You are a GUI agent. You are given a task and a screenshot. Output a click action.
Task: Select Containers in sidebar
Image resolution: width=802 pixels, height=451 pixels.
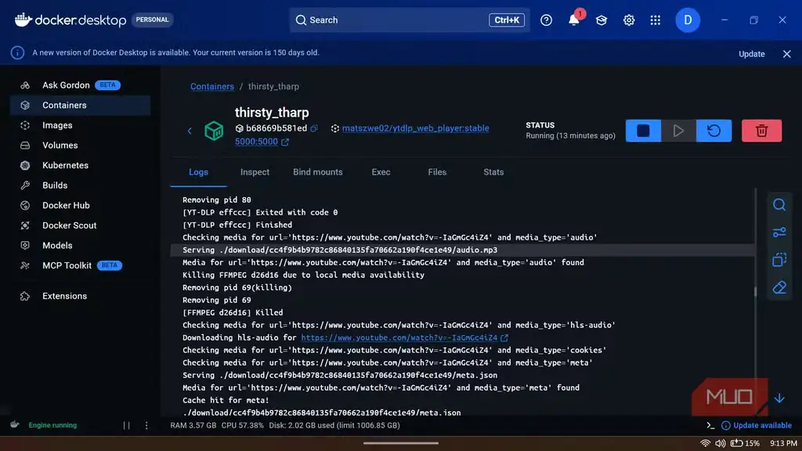pyautogui.click(x=81, y=105)
